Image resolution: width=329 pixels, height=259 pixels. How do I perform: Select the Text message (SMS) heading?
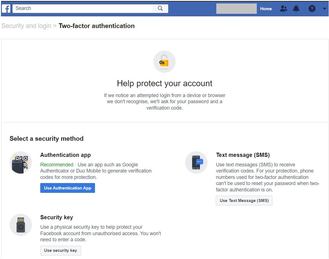click(x=243, y=155)
